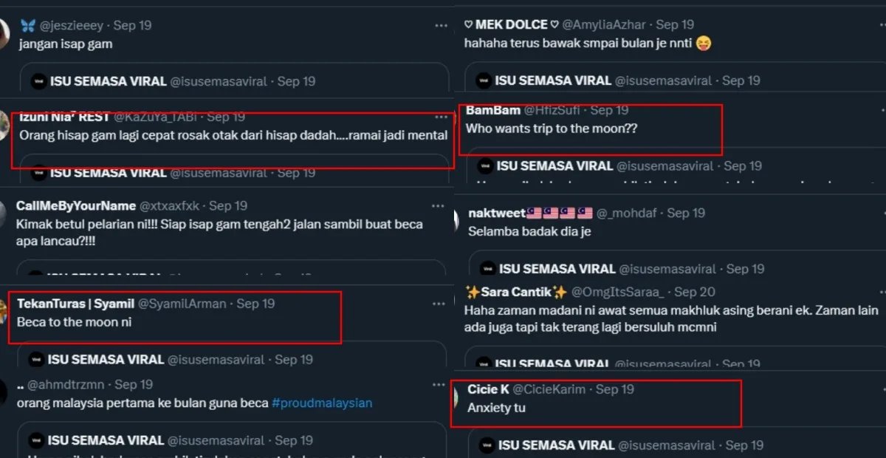Open more menu on TekanTuras | Syamil's tweet
Screen dimensions: 886x458
click(439, 304)
